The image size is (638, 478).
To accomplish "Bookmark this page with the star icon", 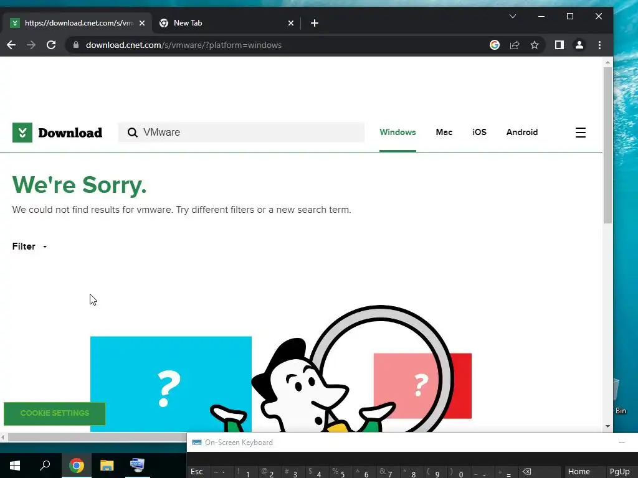I will [x=535, y=45].
